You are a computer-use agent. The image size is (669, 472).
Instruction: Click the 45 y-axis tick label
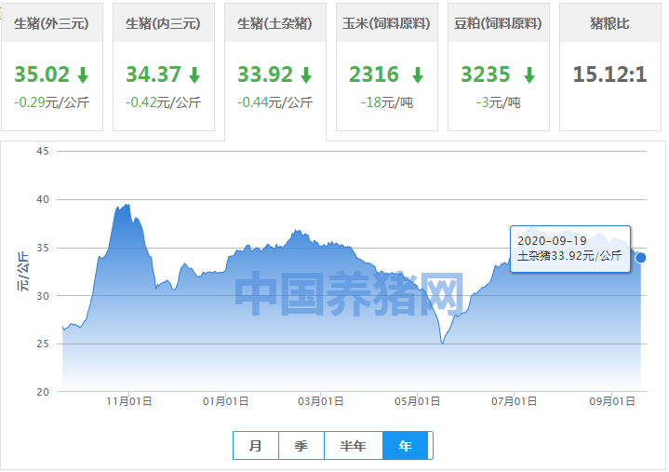point(43,151)
